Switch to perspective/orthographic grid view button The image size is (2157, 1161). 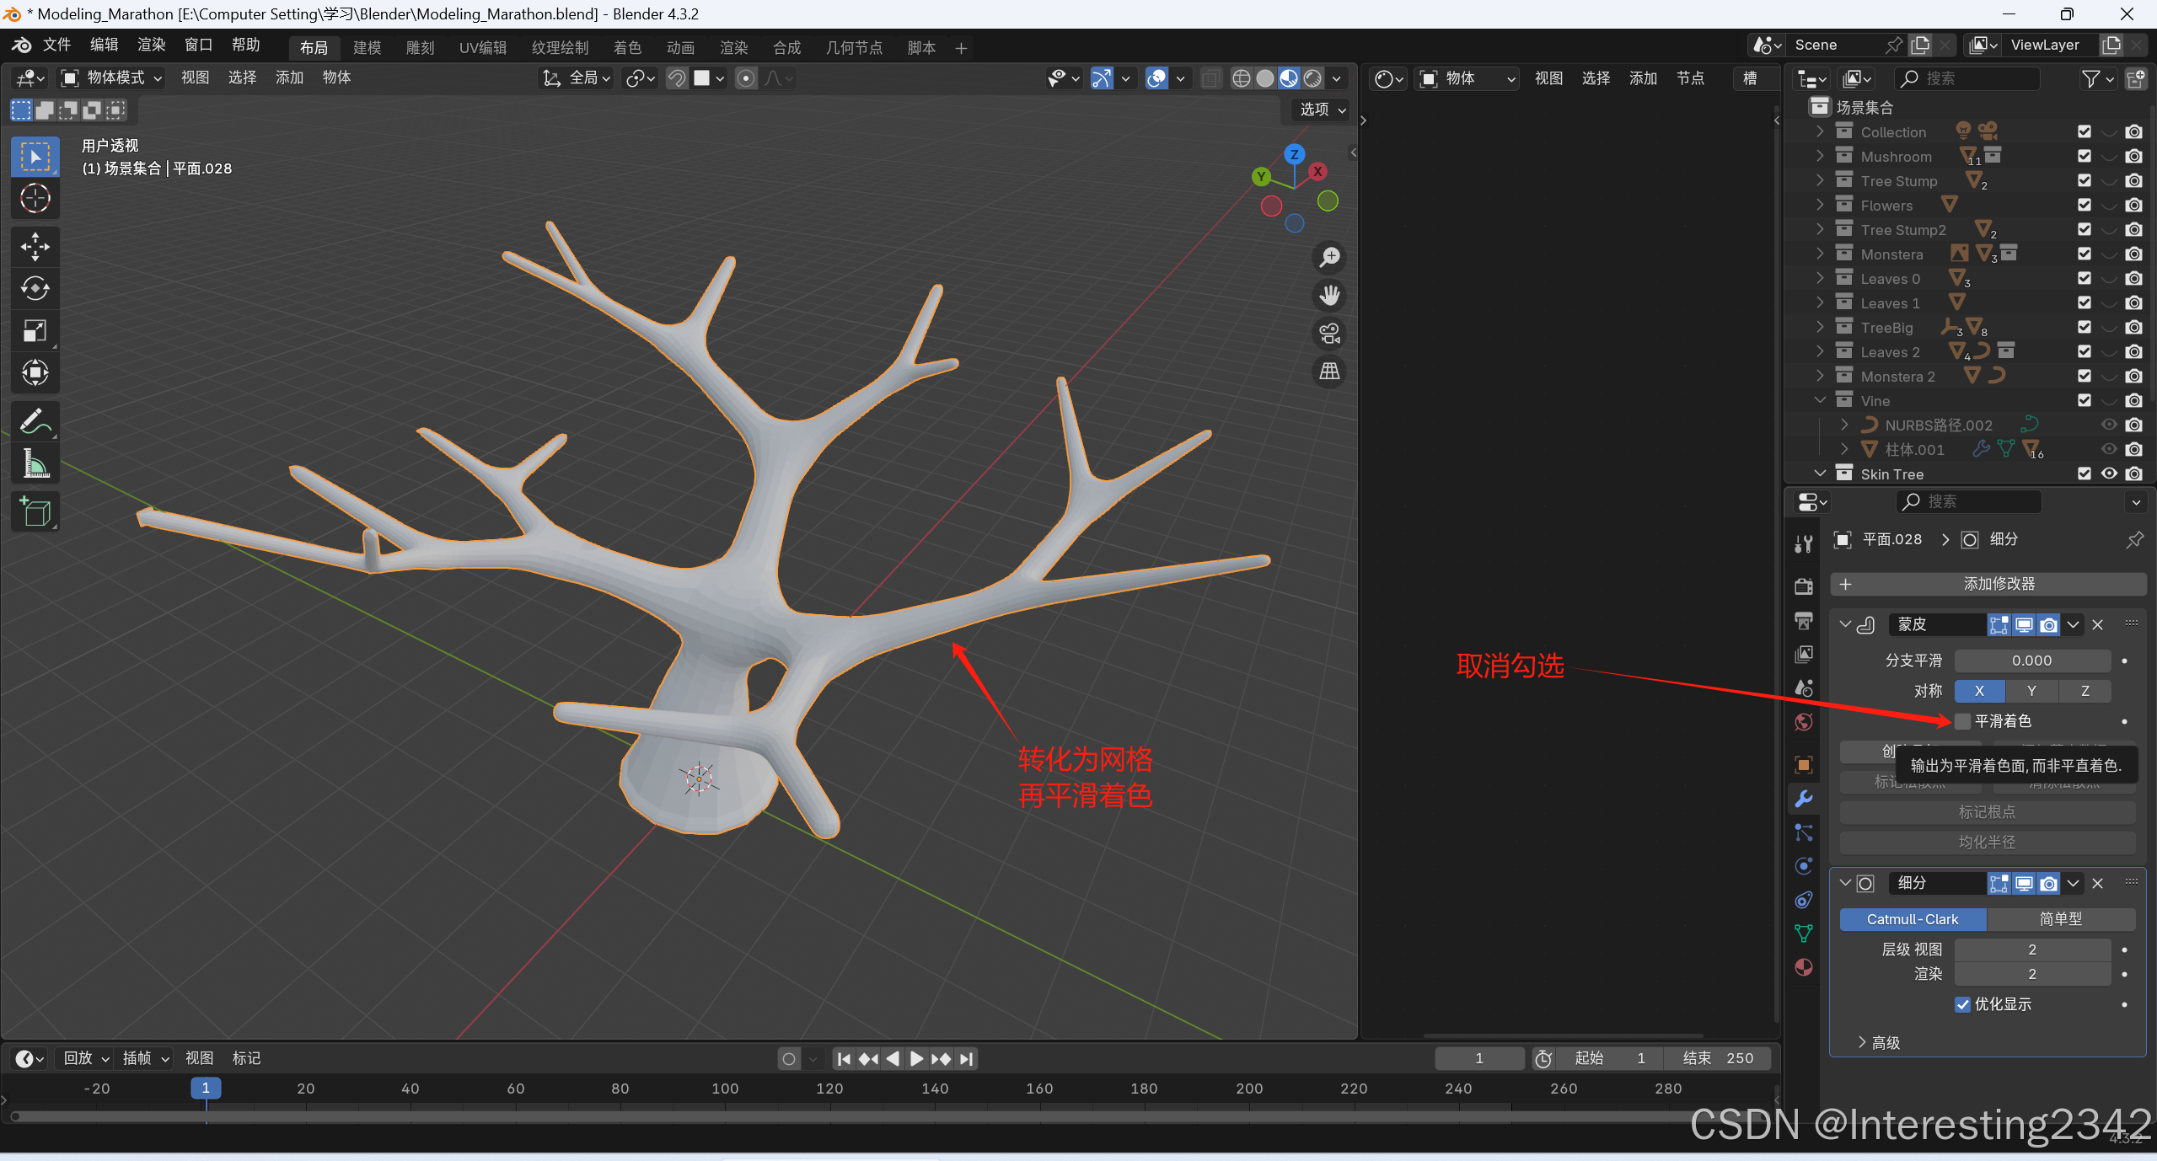(x=1329, y=372)
